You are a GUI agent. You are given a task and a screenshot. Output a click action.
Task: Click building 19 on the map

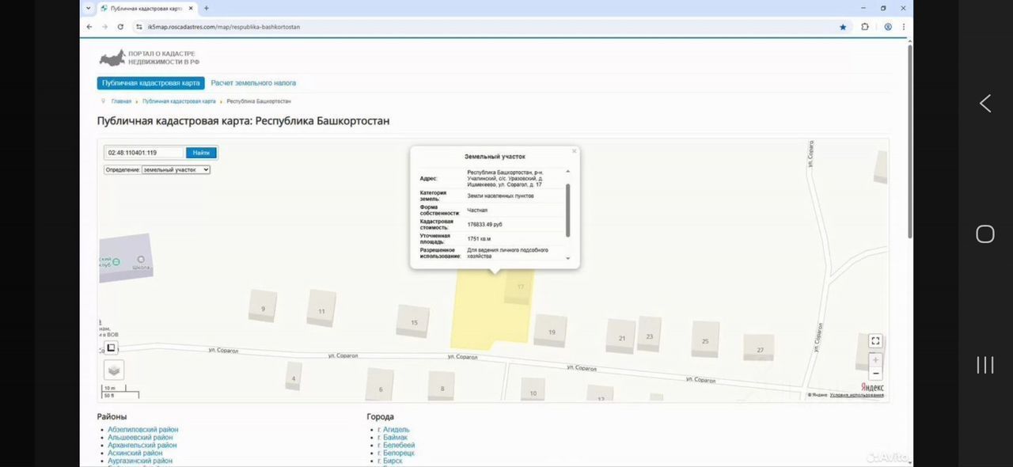(x=551, y=331)
